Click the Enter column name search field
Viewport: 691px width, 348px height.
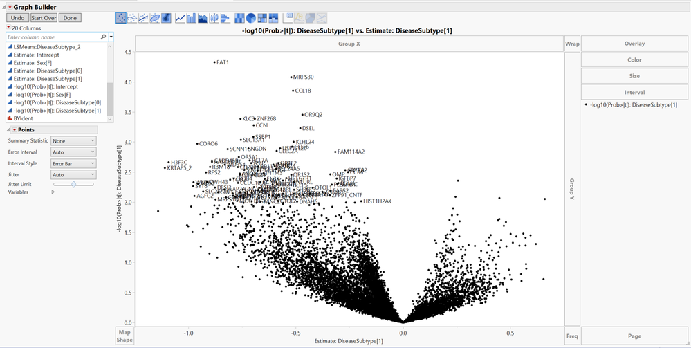52,37
